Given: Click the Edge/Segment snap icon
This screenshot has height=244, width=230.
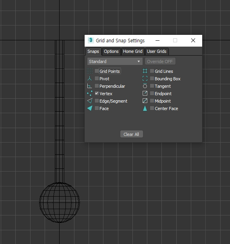Looking at the screenshot, I should (90, 101).
